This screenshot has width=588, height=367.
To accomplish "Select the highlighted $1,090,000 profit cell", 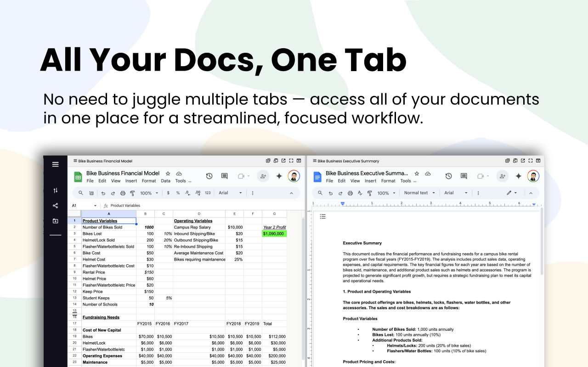I will pos(274,234).
